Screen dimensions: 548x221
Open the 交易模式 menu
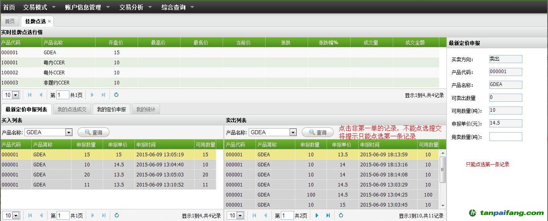(x=39, y=7)
